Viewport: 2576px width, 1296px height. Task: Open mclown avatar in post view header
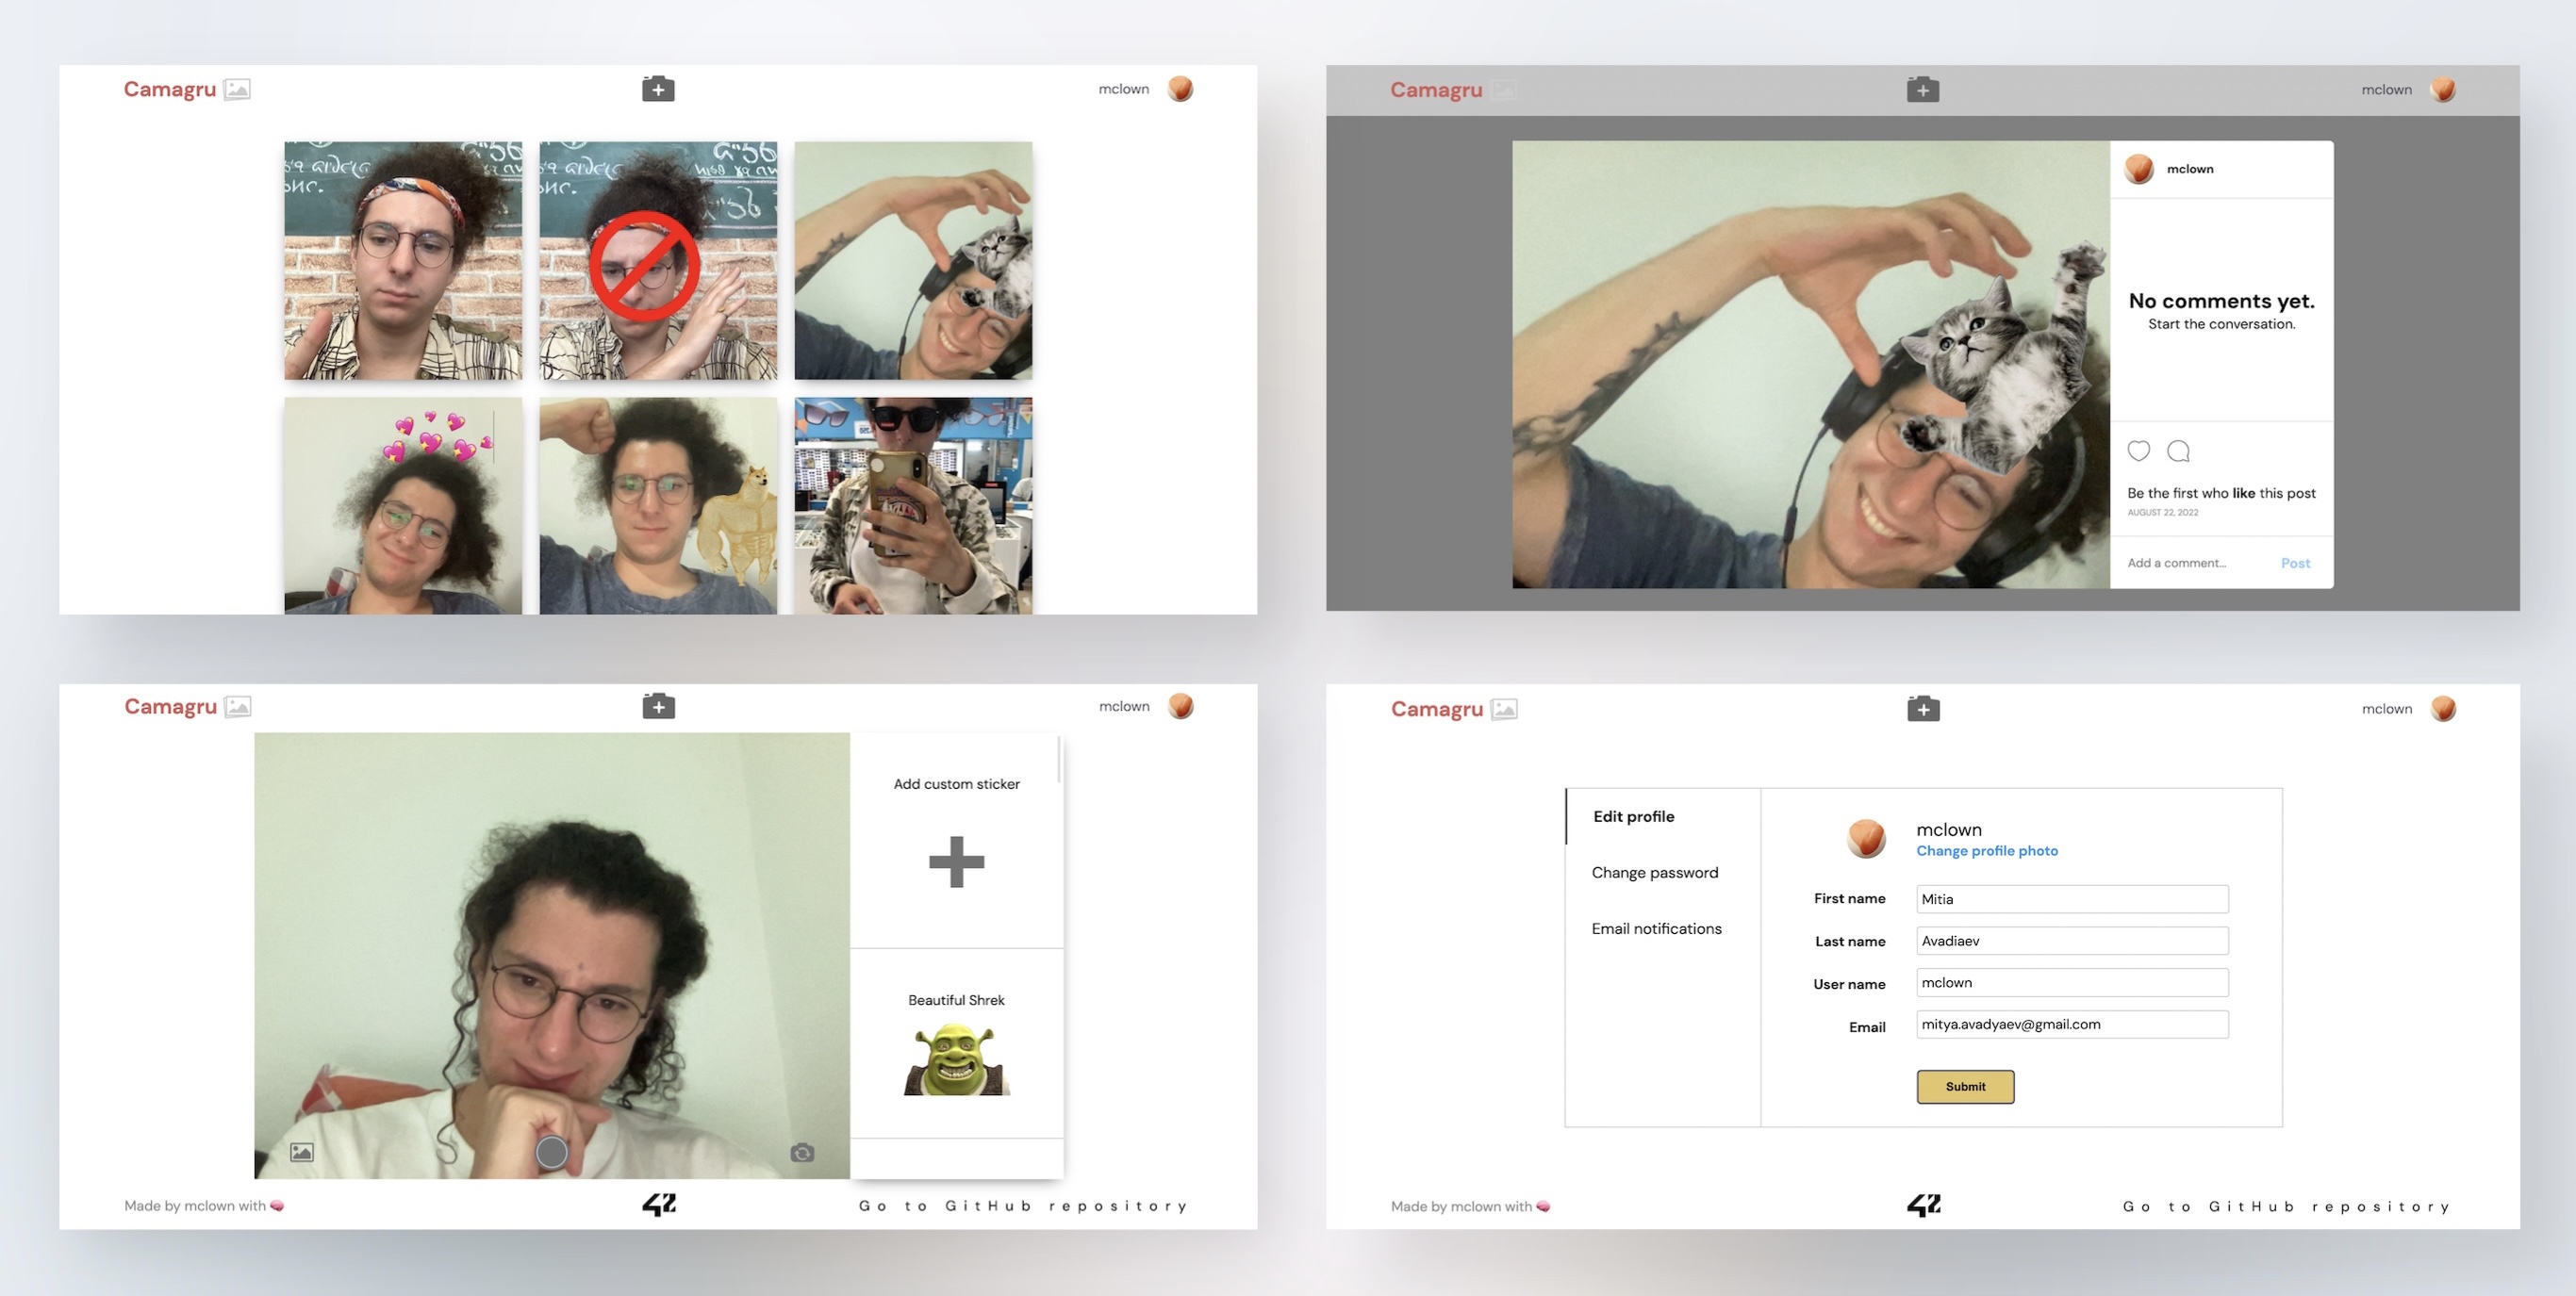[x=2443, y=89]
